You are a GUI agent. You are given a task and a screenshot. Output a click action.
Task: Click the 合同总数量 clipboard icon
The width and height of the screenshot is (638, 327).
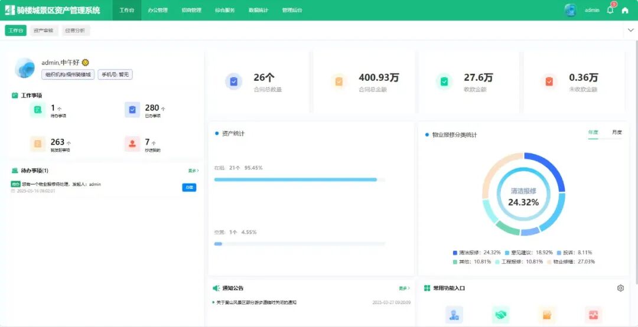(234, 81)
